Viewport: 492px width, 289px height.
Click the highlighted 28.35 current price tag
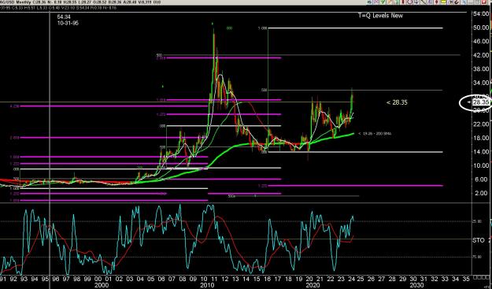pyautogui.click(x=481, y=102)
